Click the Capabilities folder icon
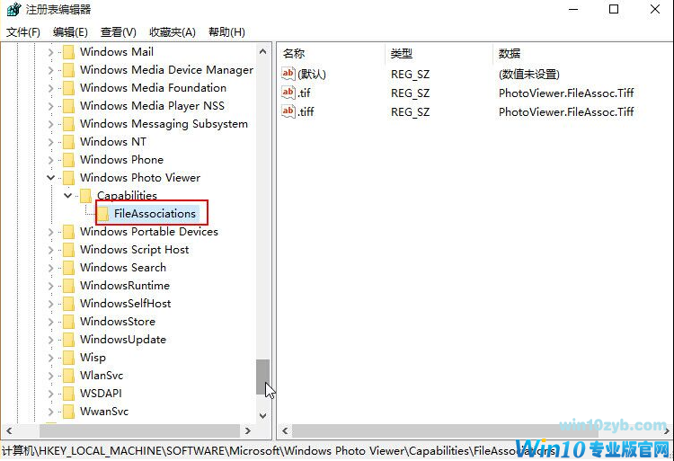674x461 pixels. click(86, 196)
